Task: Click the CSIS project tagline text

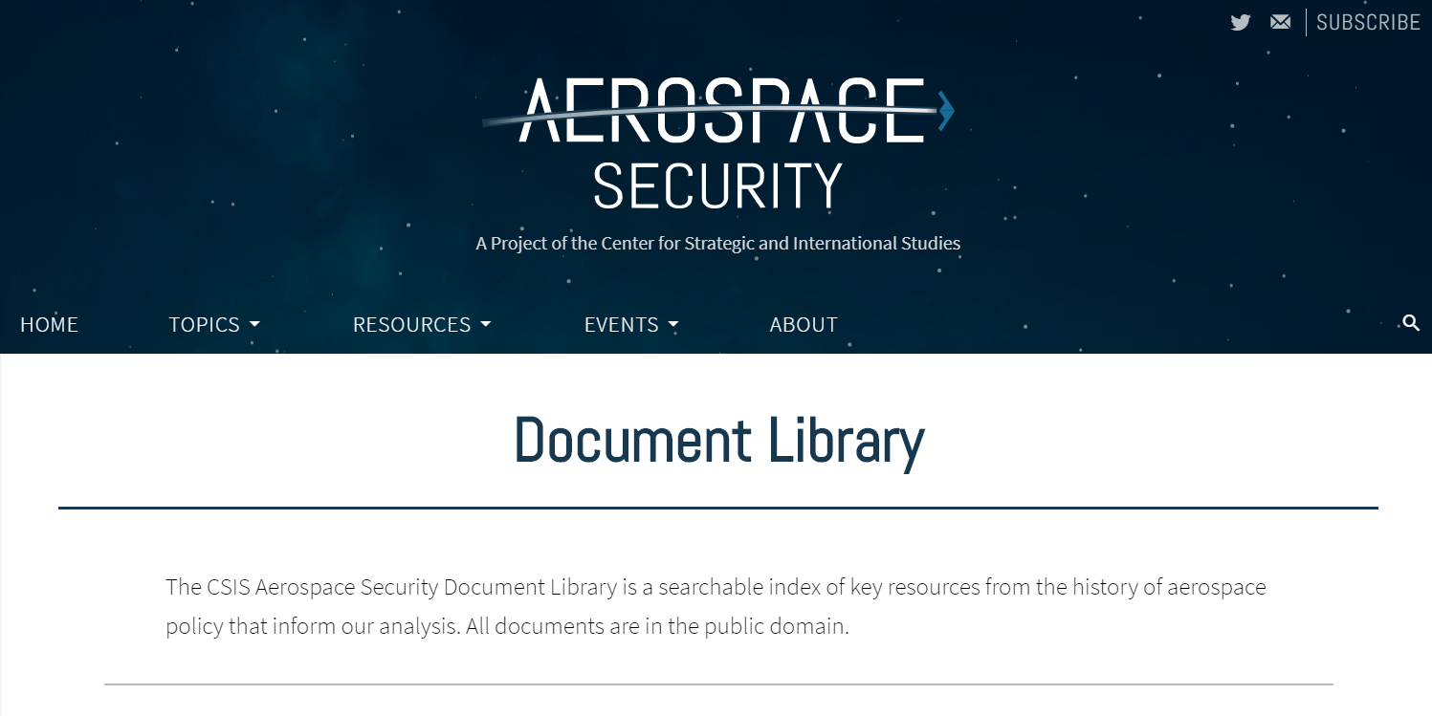Action: tap(717, 243)
